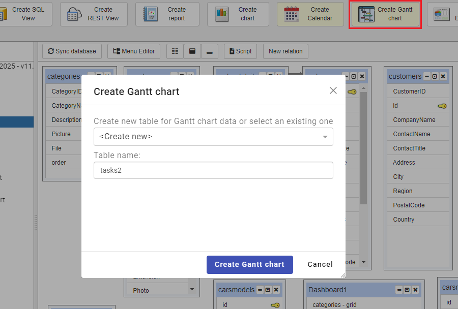Select CustomerID field in customers
The height and width of the screenshot is (309, 458).
pos(418,91)
